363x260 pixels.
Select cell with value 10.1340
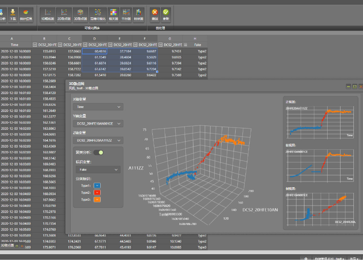[x=170, y=241]
